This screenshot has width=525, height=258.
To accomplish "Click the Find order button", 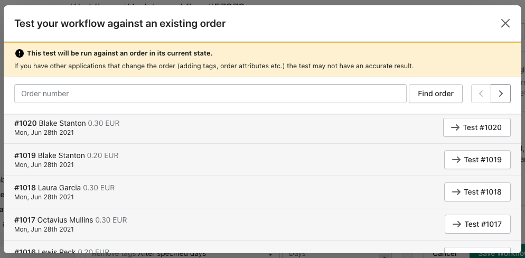I will [x=436, y=94].
